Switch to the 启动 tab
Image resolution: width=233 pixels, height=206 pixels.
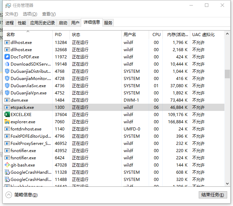click(x=63, y=23)
